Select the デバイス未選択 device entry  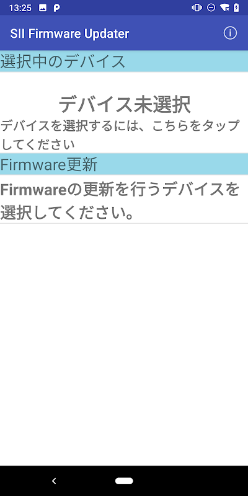[125, 104]
